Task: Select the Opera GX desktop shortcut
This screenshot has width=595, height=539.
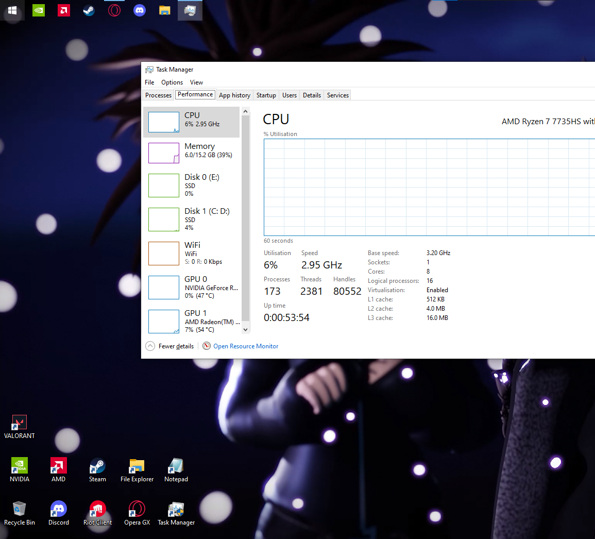Action: coord(137,513)
